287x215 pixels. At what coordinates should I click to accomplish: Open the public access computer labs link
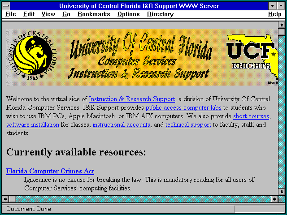tap(183, 107)
